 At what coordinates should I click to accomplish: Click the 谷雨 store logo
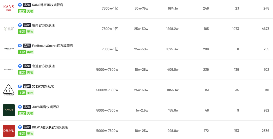[x=9, y=29]
